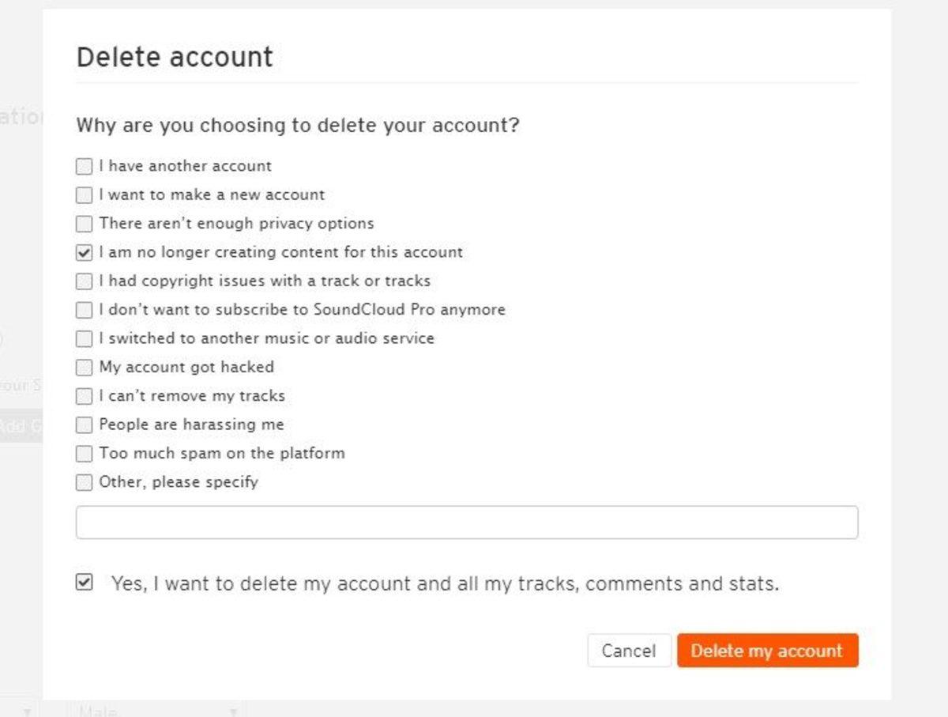Image resolution: width=948 pixels, height=717 pixels.
Task: Click the empty reason text input field
Action: tap(466, 522)
